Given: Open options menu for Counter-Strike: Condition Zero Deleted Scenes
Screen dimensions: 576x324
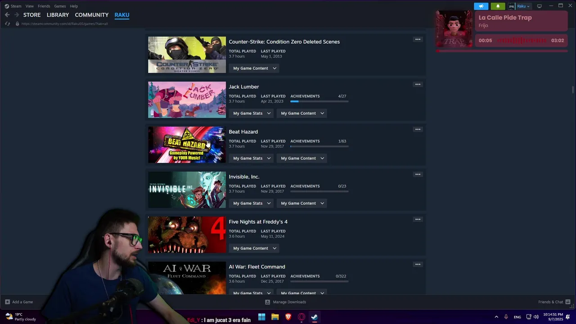Looking at the screenshot, I should pyautogui.click(x=418, y=40).
